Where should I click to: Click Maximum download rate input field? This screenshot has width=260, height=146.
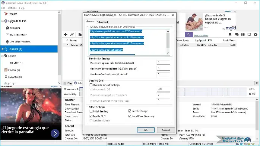pyautogui.click(x=163, y=68)
